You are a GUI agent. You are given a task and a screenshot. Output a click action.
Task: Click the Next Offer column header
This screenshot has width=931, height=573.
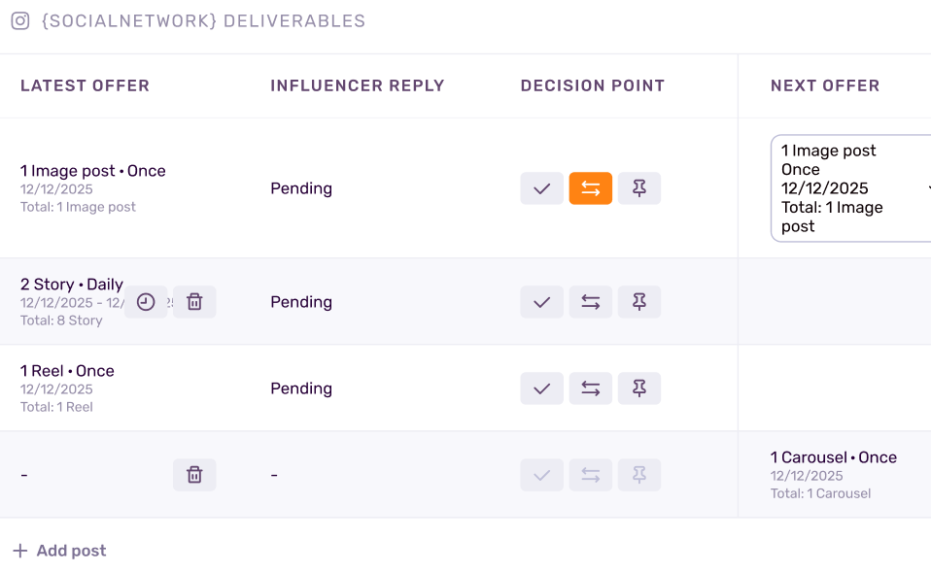pos(825,85)
